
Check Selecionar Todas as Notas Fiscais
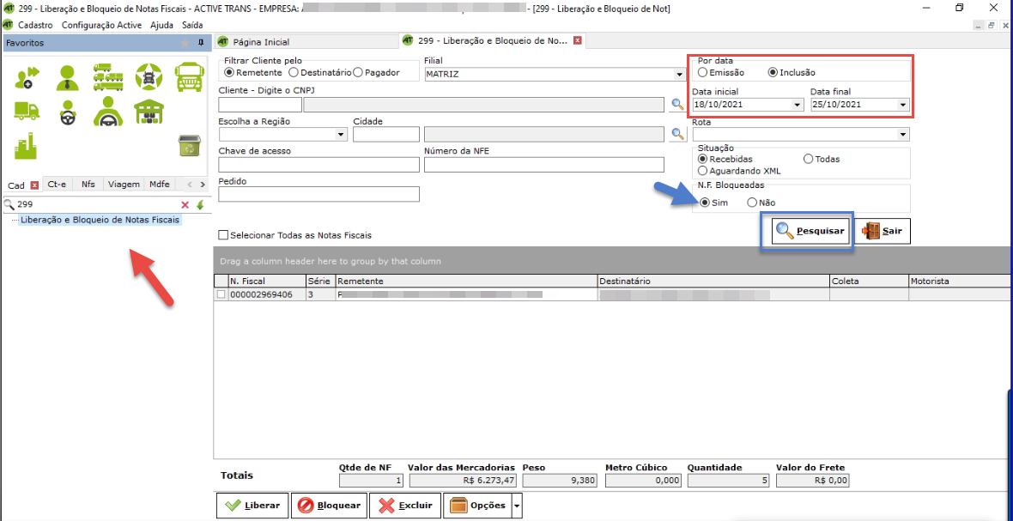point(223,235)
